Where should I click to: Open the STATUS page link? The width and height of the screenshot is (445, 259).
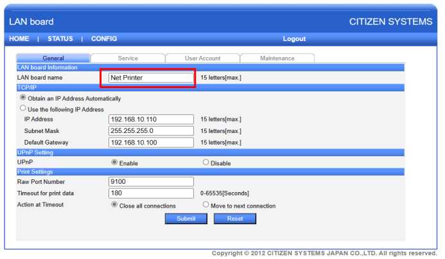point(60,39)
